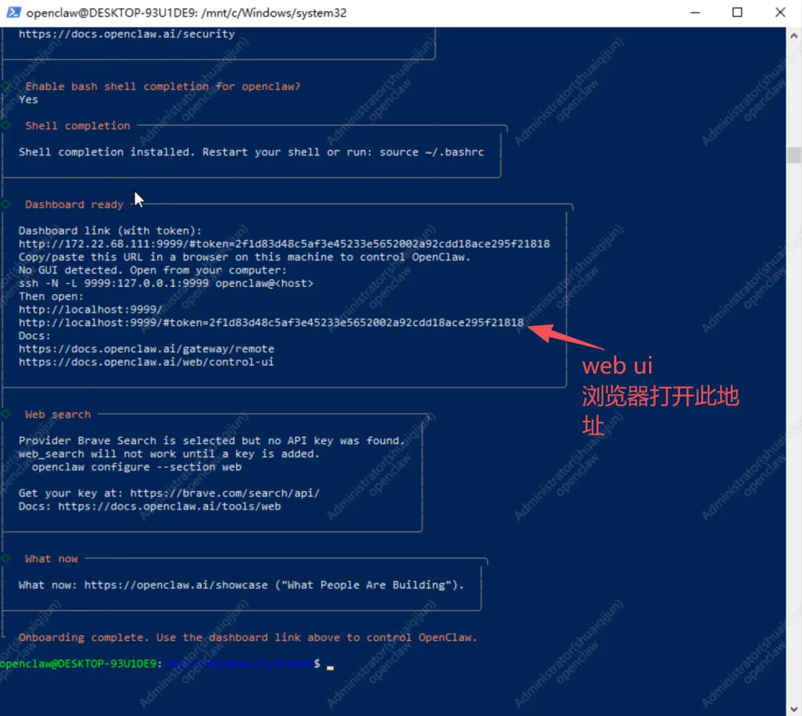Click the openclaw.ai/showcase link
The height and width of the screenshot is (716, 802).
click(176, 585)
